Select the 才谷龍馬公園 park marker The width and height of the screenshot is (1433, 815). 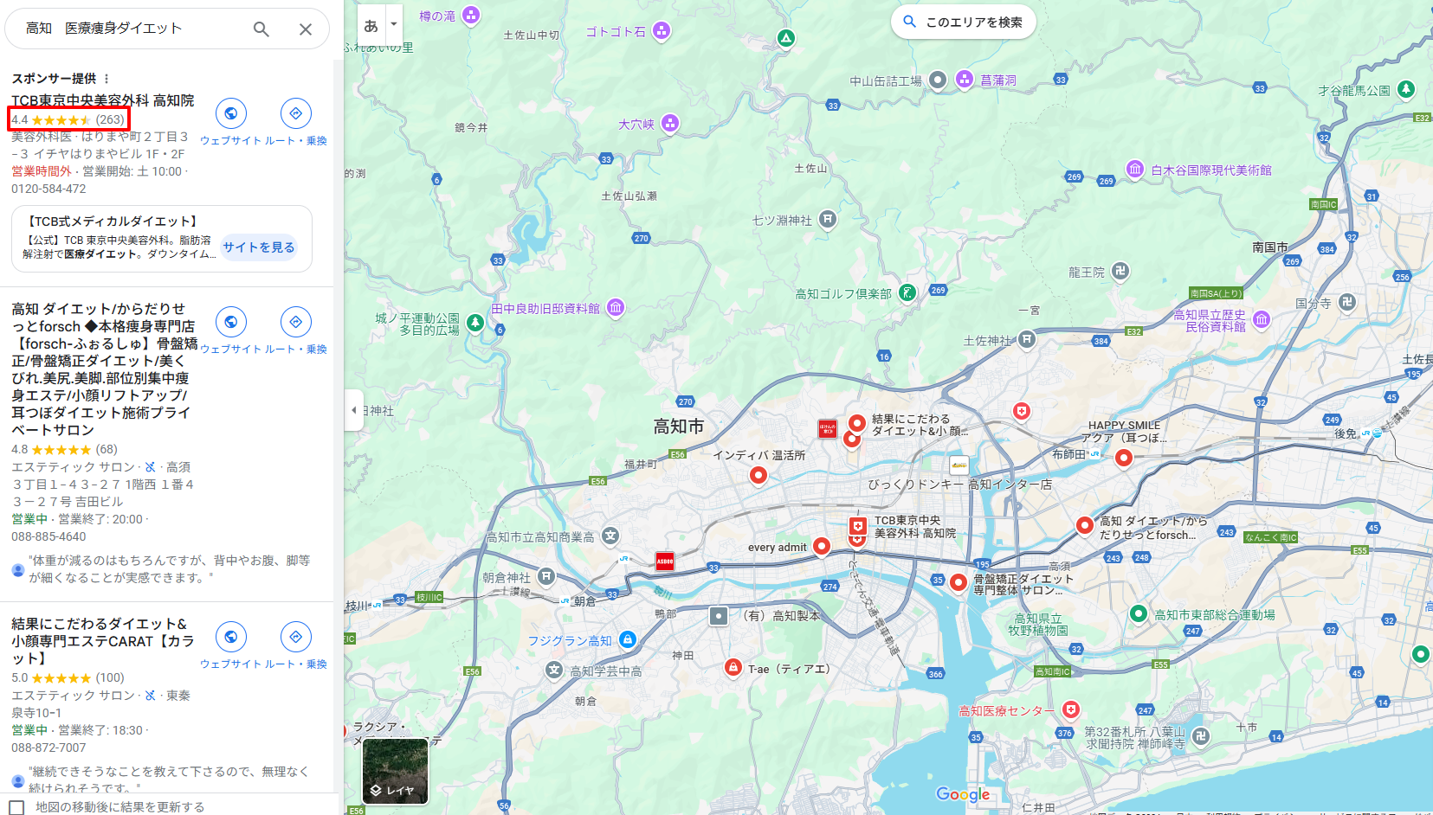tap(1407, 89)
